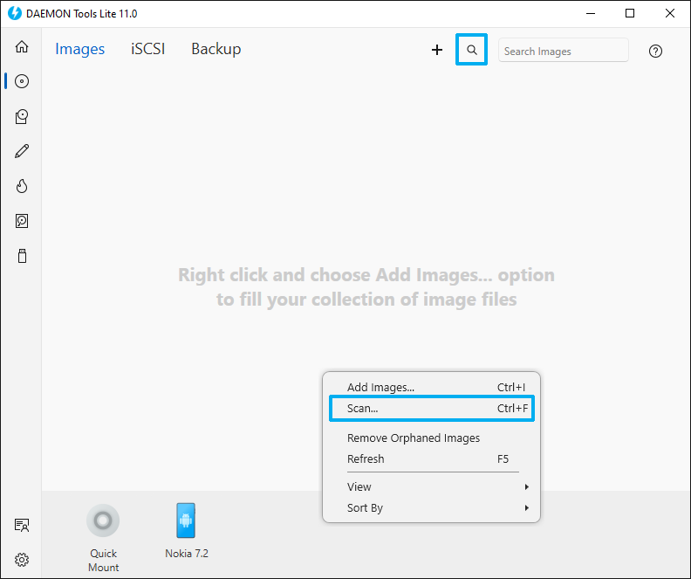Expand the View submenu
Viewport: 691px width, 579px height.
pyautogui.click(x=431, y=486)
